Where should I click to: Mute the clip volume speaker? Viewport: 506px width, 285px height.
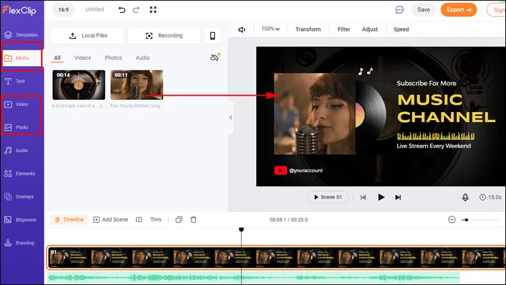242,30
